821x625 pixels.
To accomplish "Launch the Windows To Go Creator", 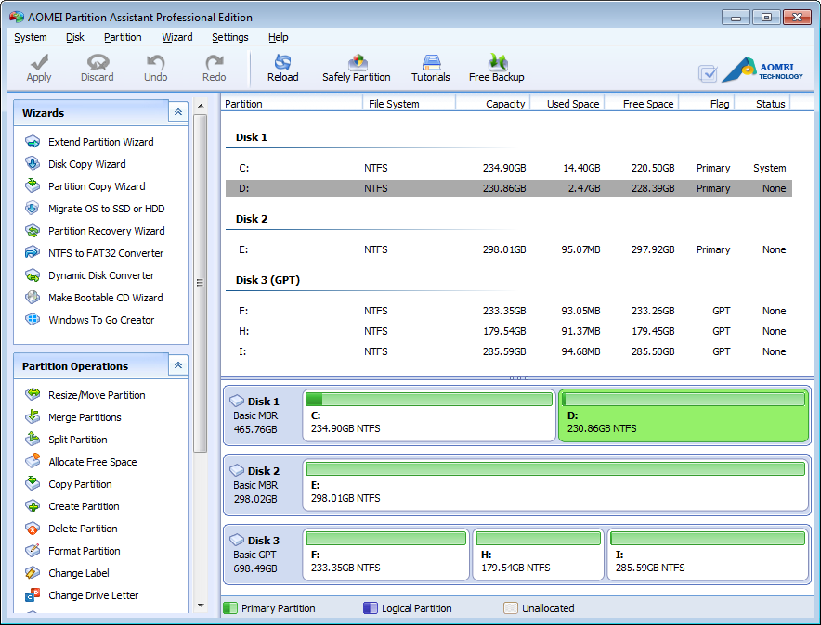I will (101, 320).
